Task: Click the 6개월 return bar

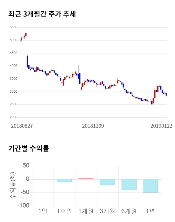Action: click(129, 184)
